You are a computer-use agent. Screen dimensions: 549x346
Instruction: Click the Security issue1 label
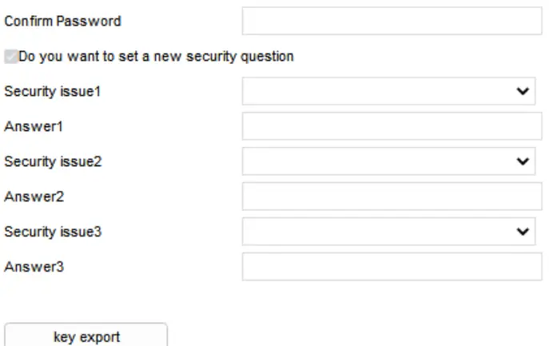pos(53,91)
